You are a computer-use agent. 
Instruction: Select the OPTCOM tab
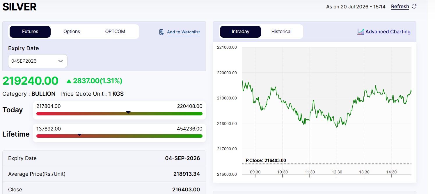pyautogui.click(x=115, y=32)
